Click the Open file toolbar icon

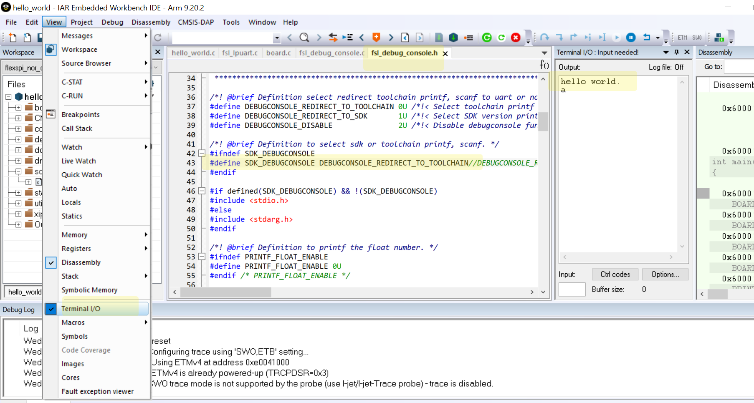coord(27,38)
